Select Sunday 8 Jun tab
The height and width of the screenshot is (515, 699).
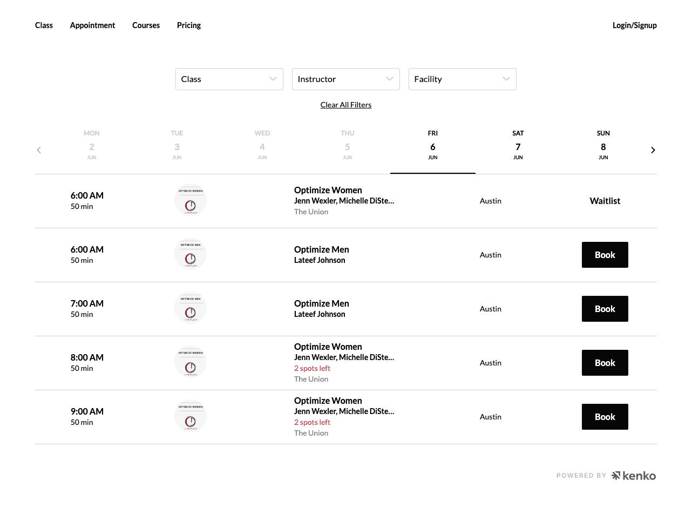(x=603, y=146)
